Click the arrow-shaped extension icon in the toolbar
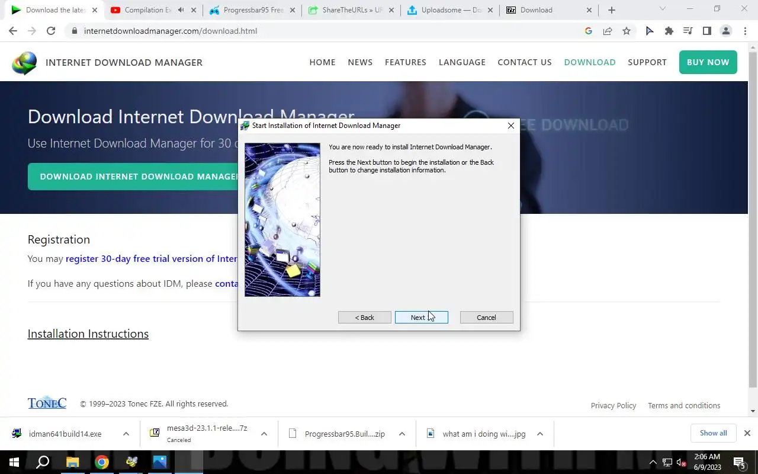 click(650, 31)
